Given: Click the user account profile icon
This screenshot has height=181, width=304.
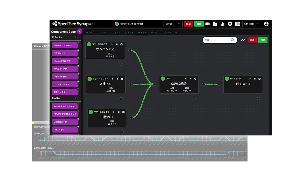Looking at the screenshot, I should tap(266, 24).
